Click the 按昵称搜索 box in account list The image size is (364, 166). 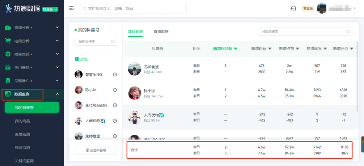[x=96, y=42]
